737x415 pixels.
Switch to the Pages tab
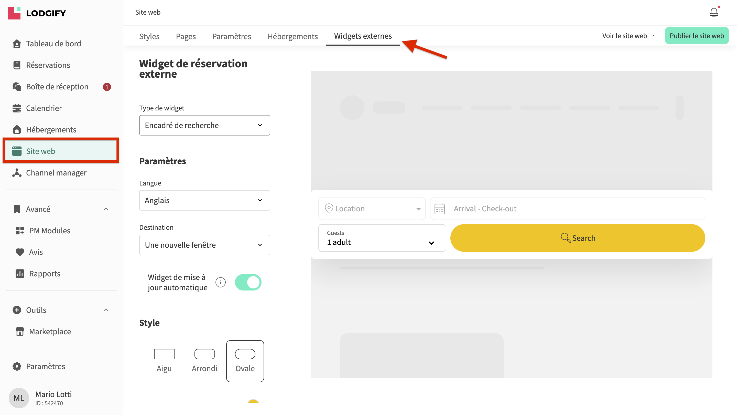coord(186,36)
